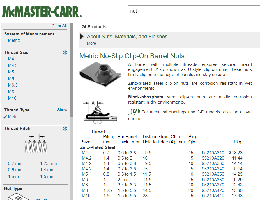Viewport: 260px width, 200px height.
Task: Expand About Nuts, Materials, and Finishes triangle
Action: coord(82,37)
